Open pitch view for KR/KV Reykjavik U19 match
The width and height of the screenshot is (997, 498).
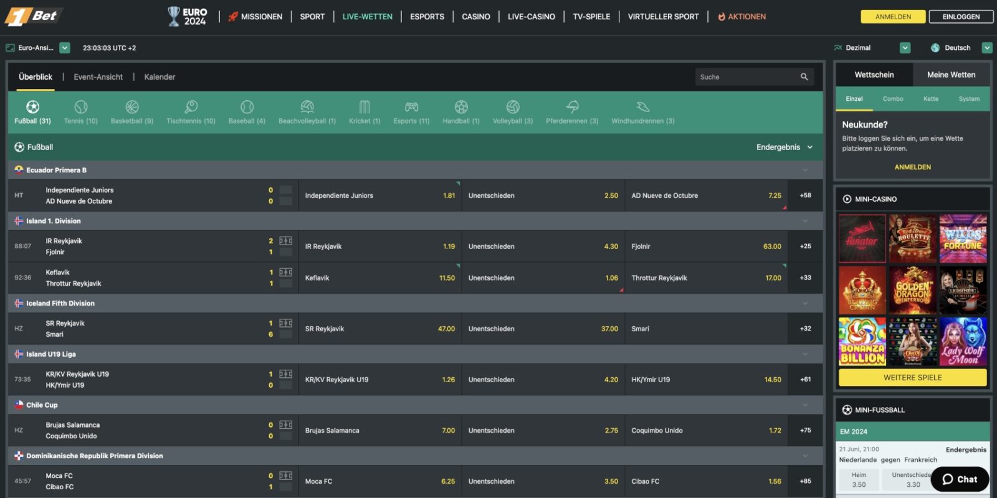(x=286, y=374)
